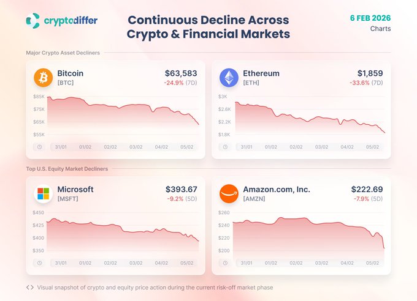The height and width of the screenshot is (301, 417).
Task: Click the clock icon under Ethereum chart
Action: pos(225,147)
